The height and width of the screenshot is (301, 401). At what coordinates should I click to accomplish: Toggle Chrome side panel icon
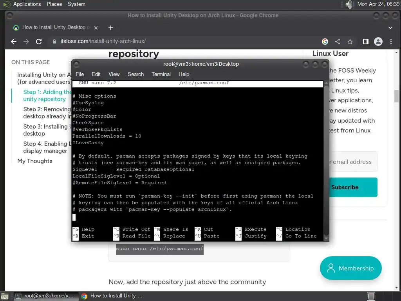[366, 42]
